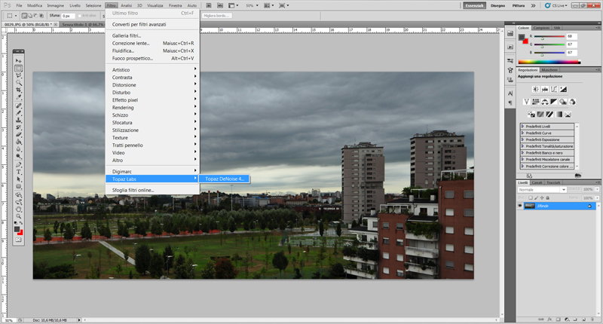Toggle the Anti-alias checkbox

81,15
